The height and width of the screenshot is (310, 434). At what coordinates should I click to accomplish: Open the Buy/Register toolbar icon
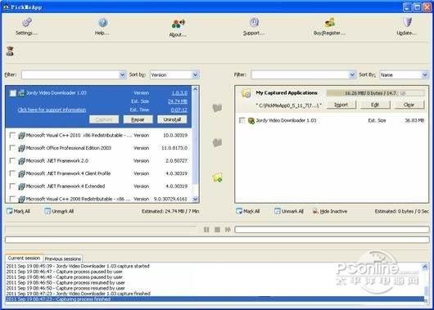[330, 22]
